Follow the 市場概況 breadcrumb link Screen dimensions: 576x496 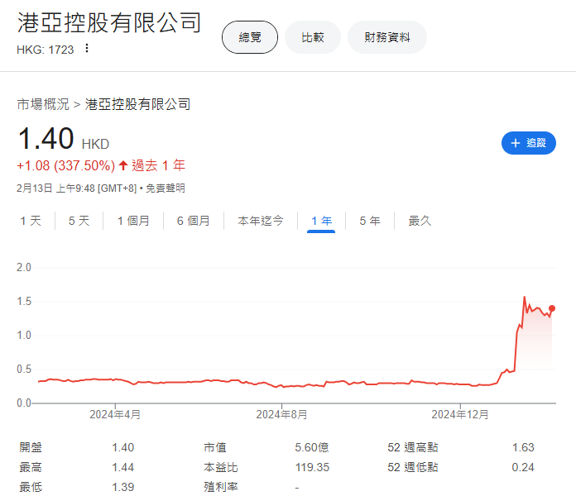pos(43,104)
